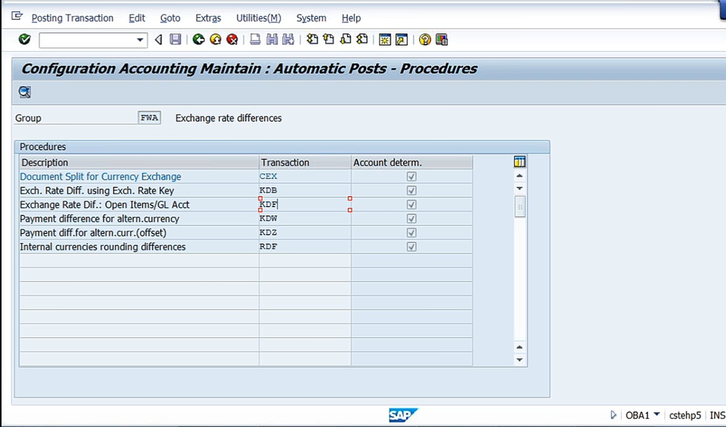Image resolution: width=726 pixels, height=427 pixels.
Task: Open the Help menu
Action: [351, 18]
